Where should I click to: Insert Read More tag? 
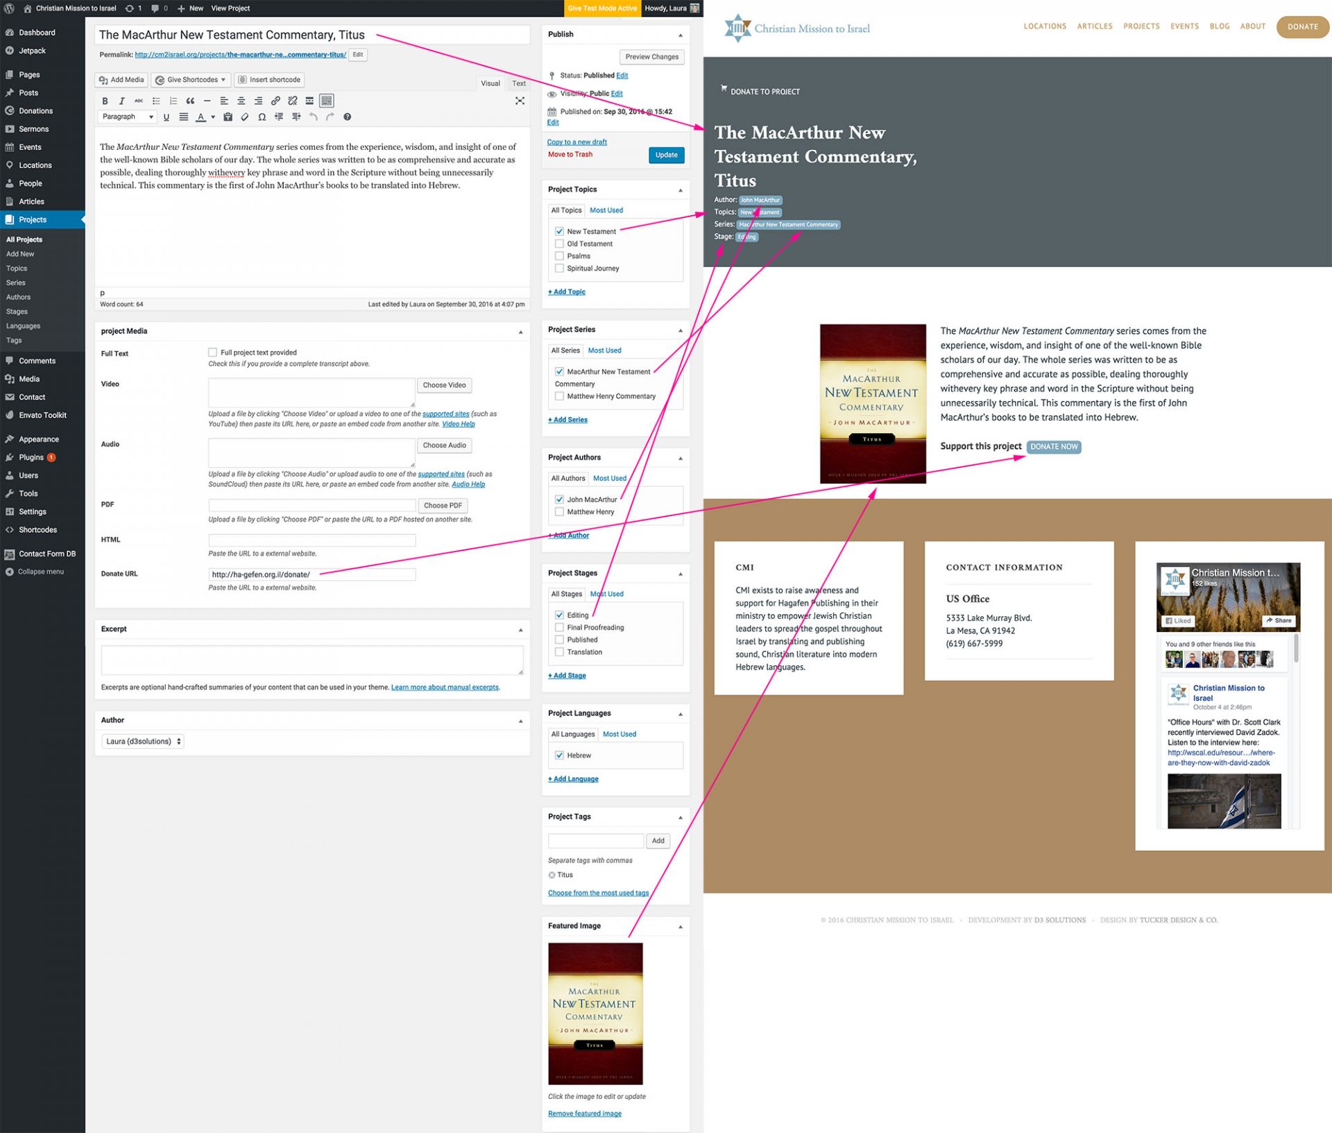coord(309,101)
